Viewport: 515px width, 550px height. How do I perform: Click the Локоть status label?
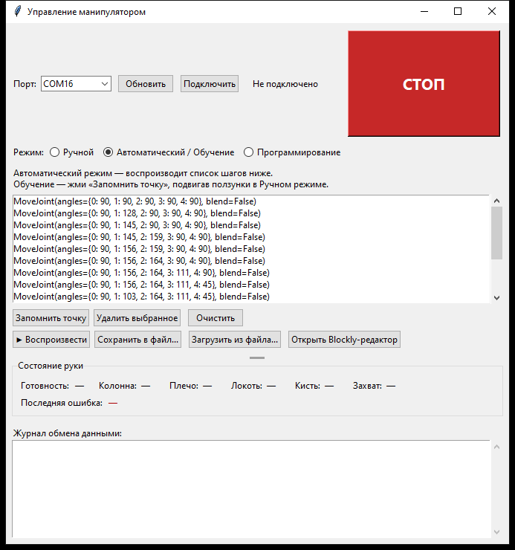pos(247,386)
